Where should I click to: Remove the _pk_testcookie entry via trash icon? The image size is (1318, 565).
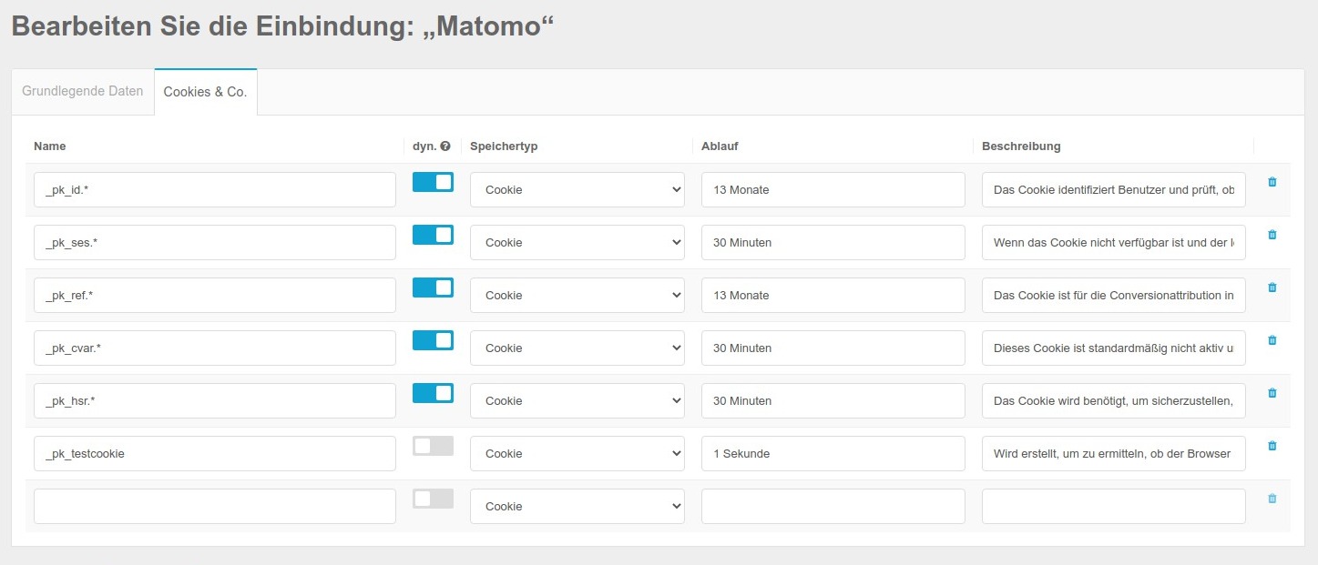pos(1272,446)
